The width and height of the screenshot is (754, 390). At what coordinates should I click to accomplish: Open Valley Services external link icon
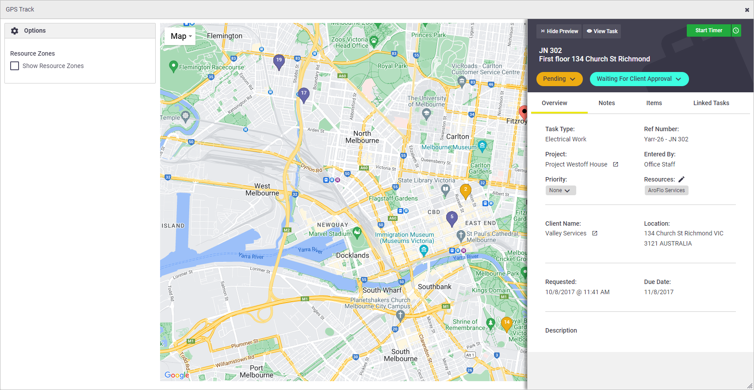tap(595, 233)
